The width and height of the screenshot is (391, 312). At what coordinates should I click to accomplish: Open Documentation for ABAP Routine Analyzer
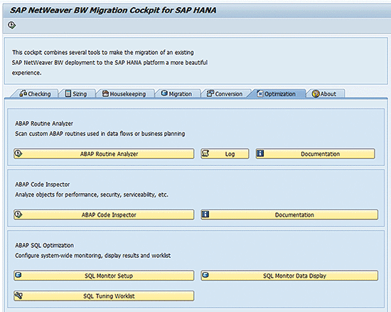point(315,154)
